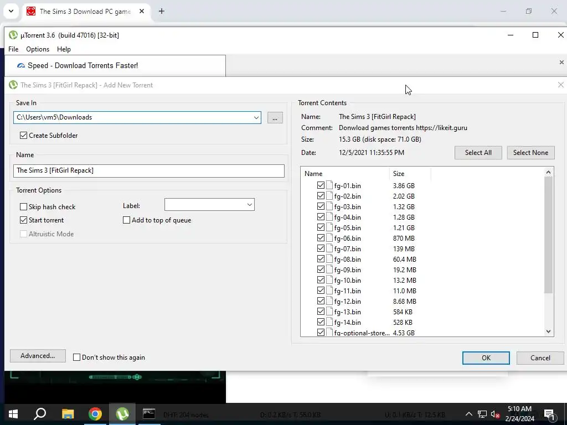Uncheck the fg-11.bin file checkbox
Viewport: 567px width, 425px height.
point(321,290)
